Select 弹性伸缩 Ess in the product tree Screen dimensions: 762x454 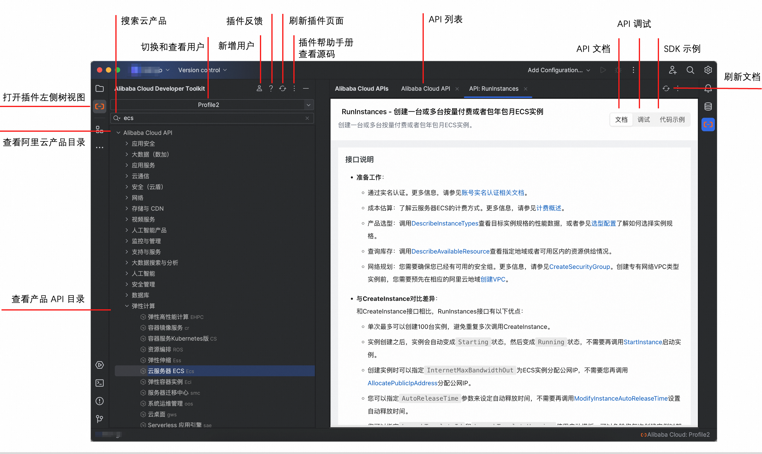point(164,360)
